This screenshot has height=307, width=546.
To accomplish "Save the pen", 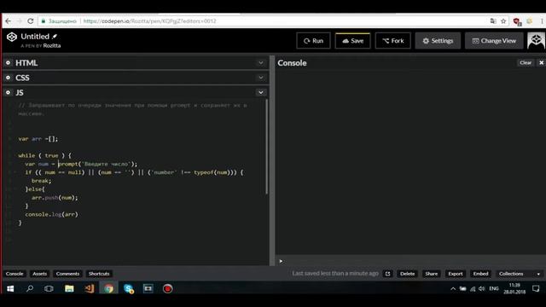I will (352, 41).
